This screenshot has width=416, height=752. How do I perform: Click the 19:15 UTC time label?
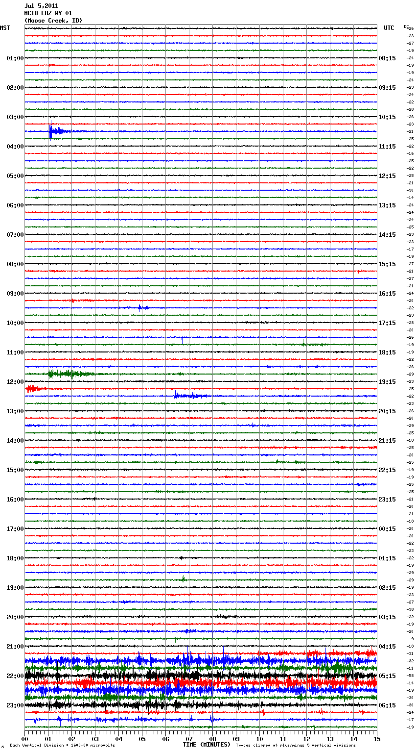(x=387, y=382)
